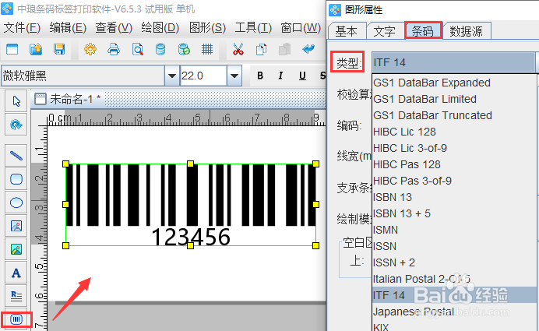
Task: Switch to the 文字 tab
Action: tap(384, 31)
